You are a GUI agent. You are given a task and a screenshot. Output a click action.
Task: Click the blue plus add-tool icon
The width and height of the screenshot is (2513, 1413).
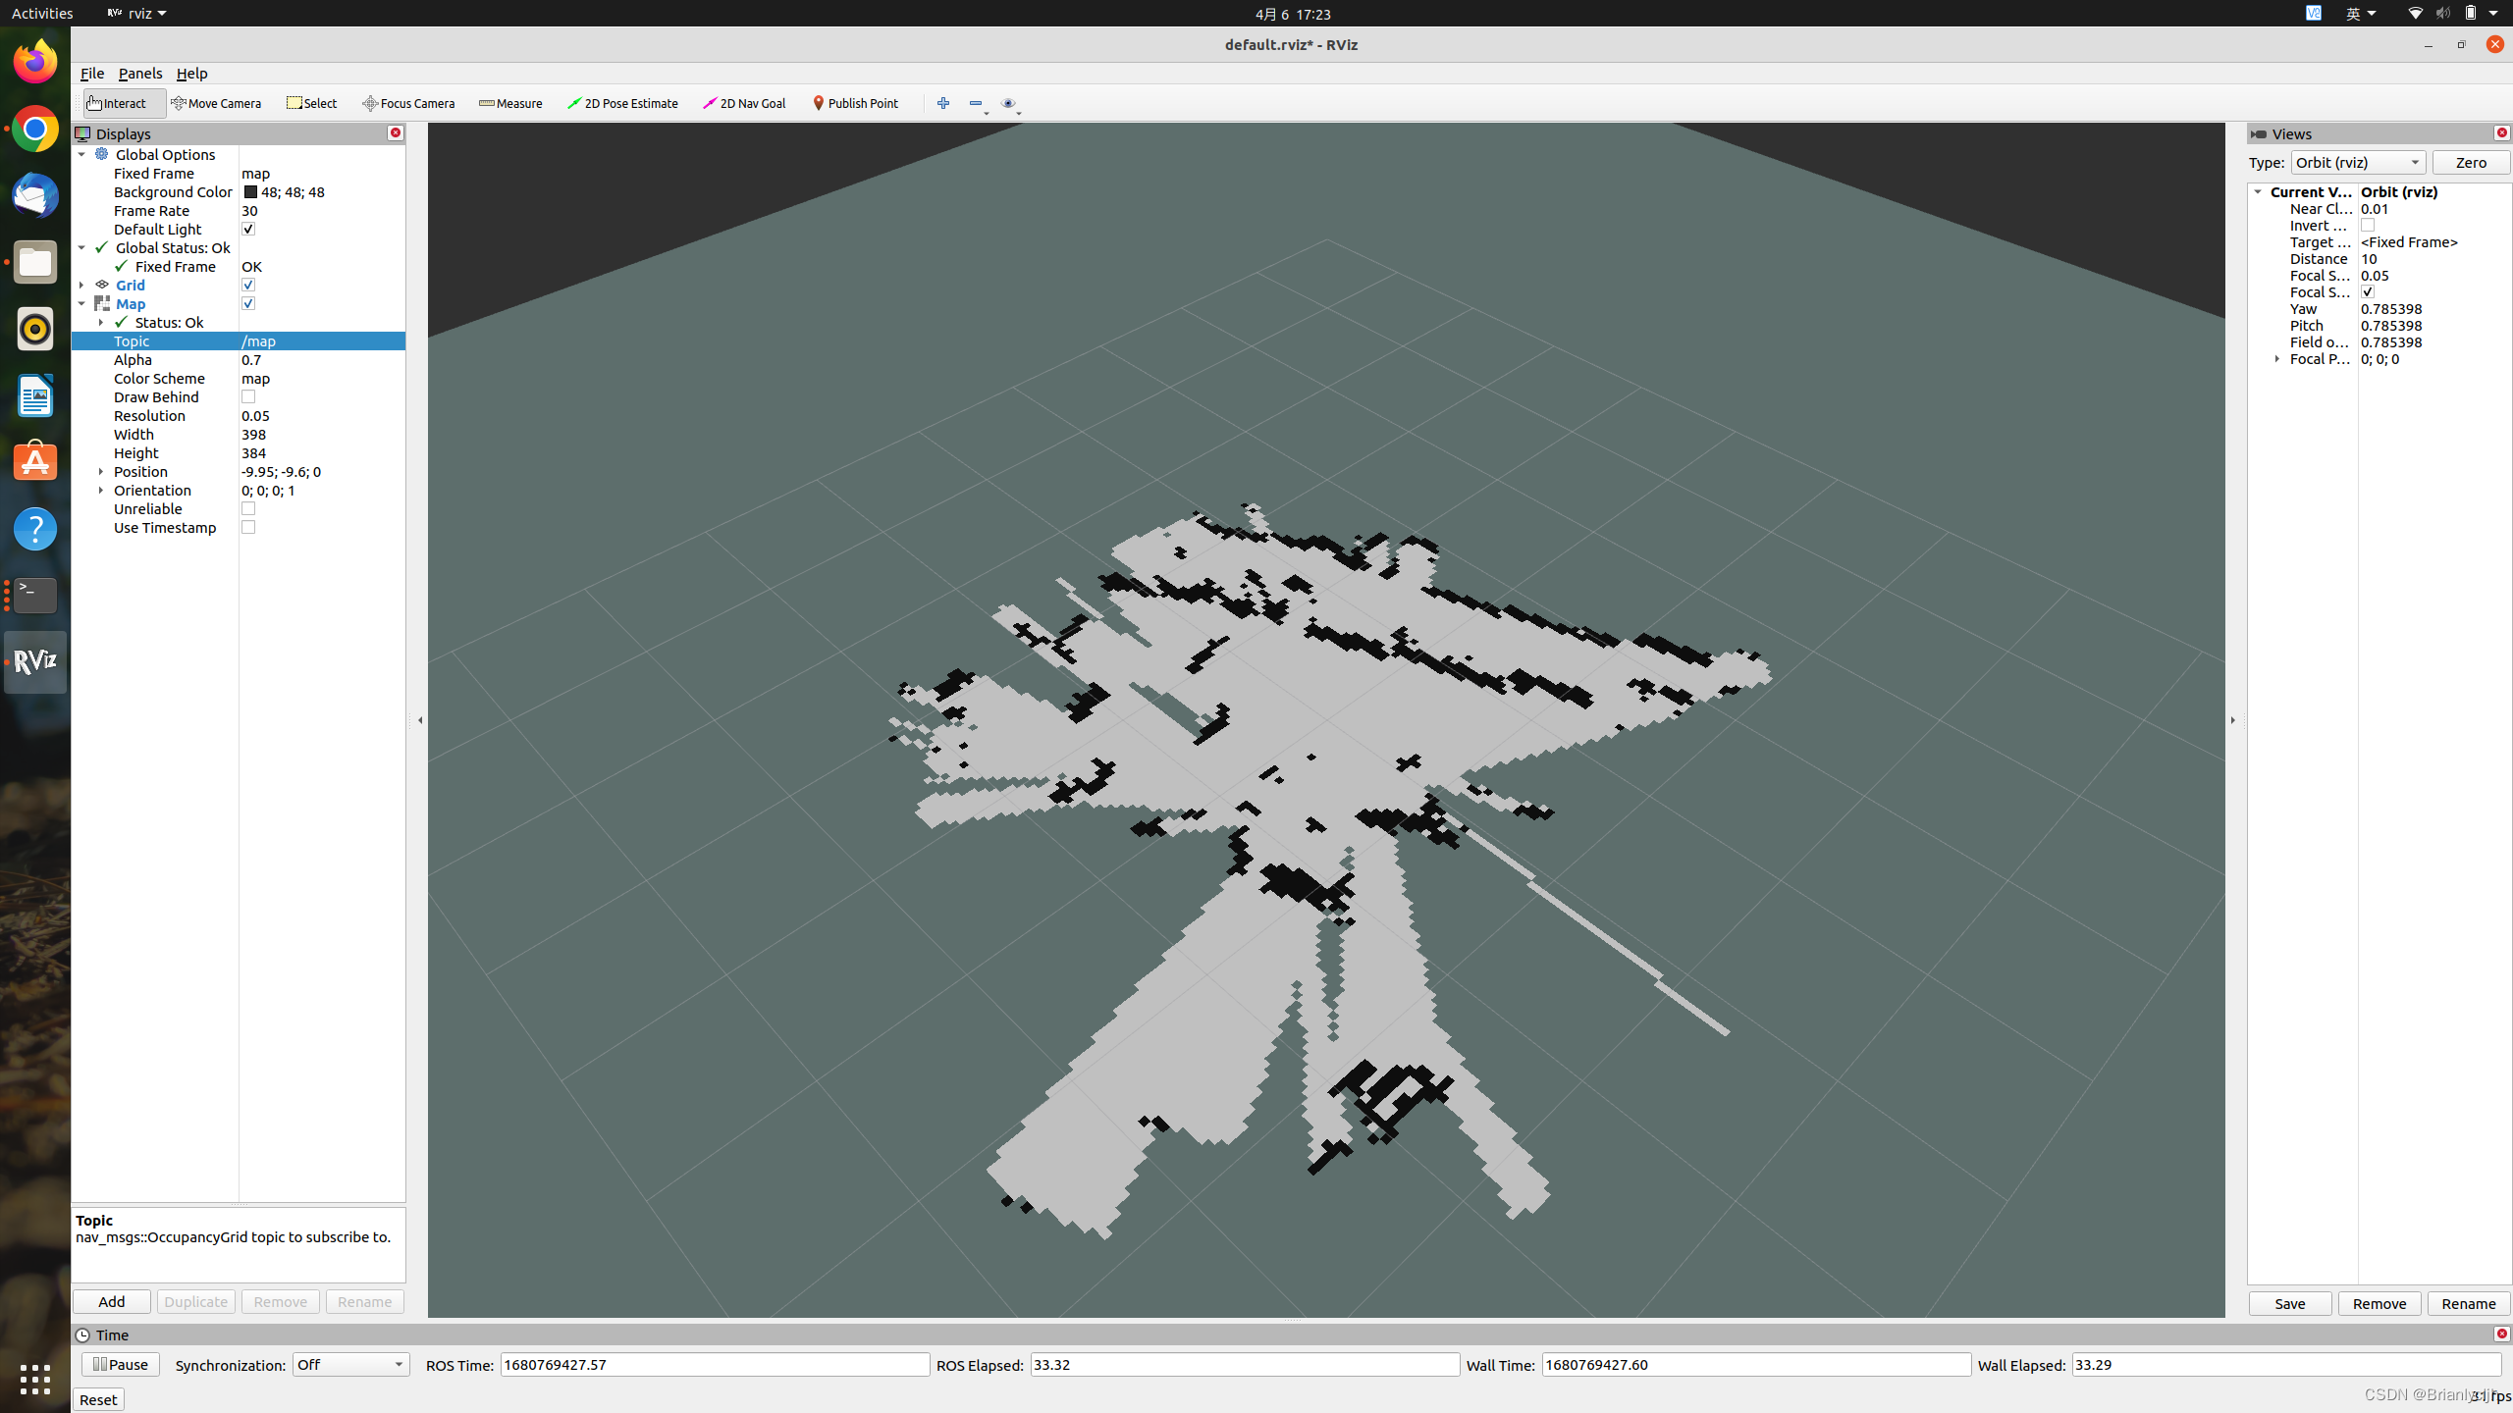tap(943, 103)
